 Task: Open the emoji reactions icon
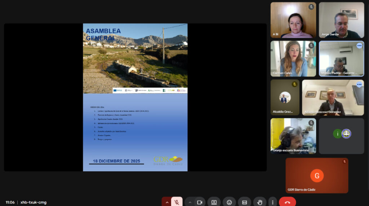click(x=229, y=202)
